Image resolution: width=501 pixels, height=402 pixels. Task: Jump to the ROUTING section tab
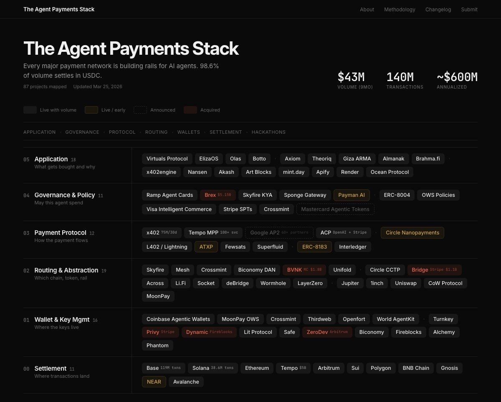pos(157,132)
